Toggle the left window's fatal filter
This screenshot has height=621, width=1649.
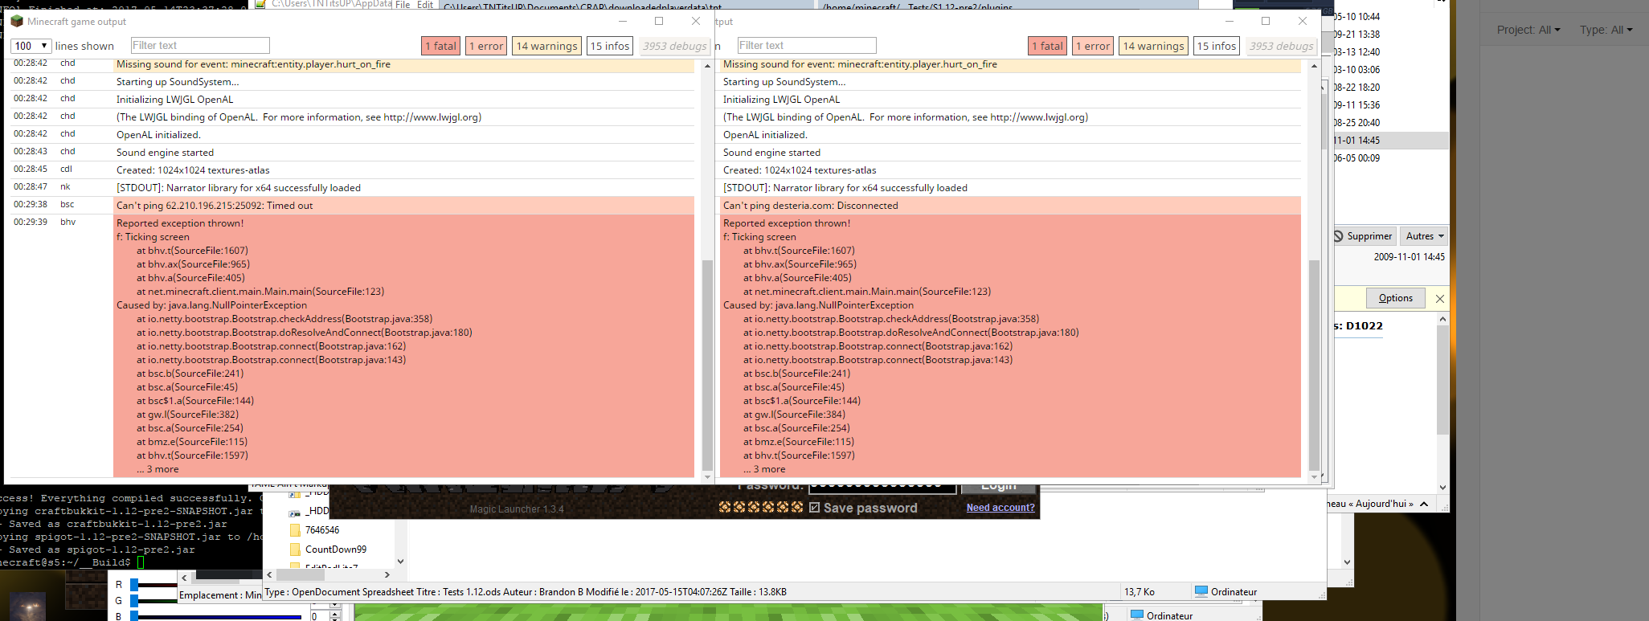click(440, 47)
